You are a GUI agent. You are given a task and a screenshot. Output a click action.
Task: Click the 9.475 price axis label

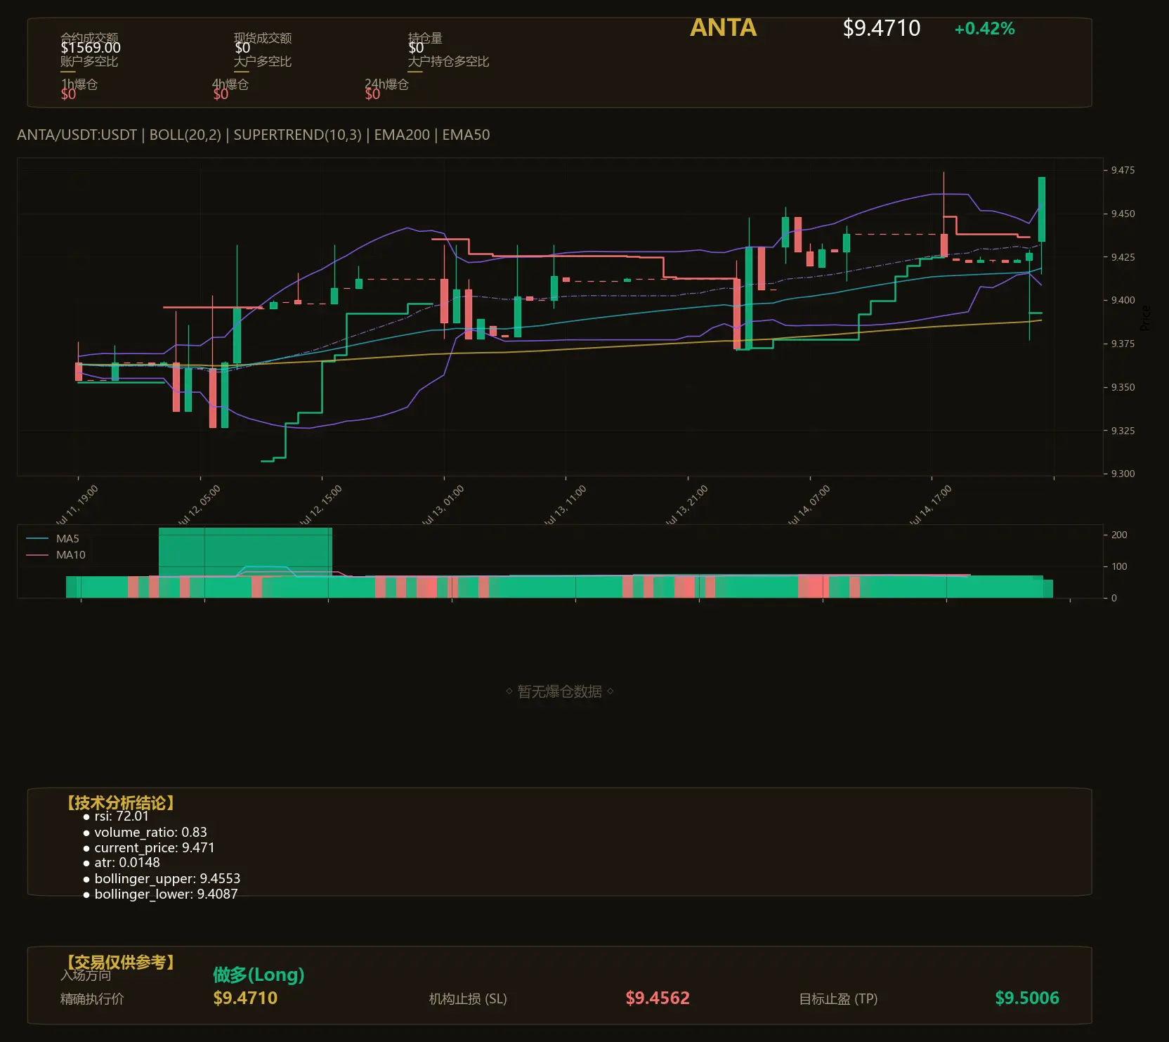click(x=1123, y=170)
